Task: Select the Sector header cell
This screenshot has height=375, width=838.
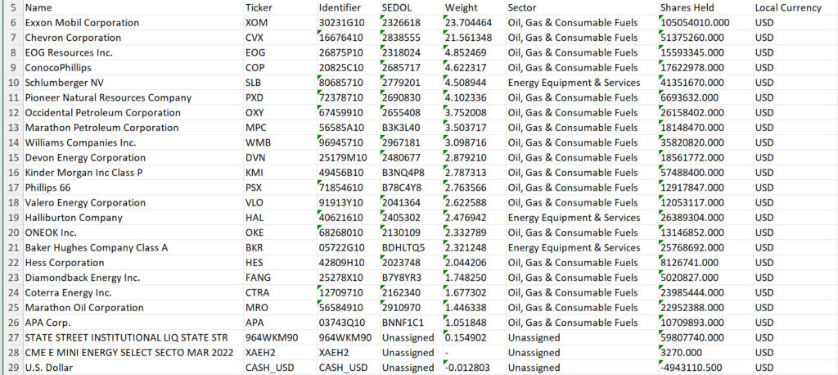Action: point(582,8)
